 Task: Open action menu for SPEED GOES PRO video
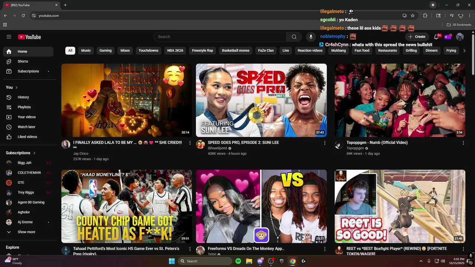tap(325, 143)
